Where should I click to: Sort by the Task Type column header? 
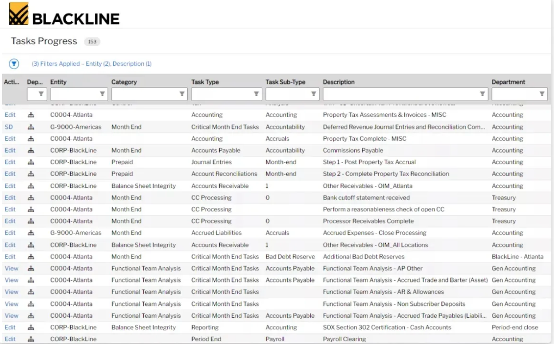pos(205,82)
